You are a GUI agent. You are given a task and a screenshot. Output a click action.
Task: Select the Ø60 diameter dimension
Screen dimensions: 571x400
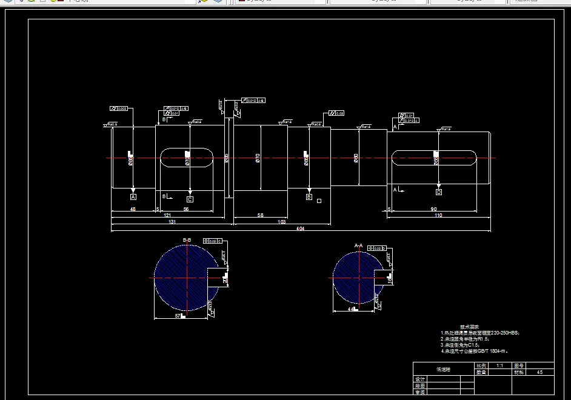(x=356, y=158)
